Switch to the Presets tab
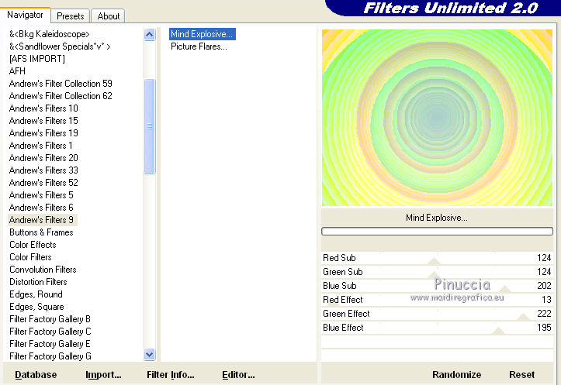Screen dimensions: 561x385 [70, 16]
